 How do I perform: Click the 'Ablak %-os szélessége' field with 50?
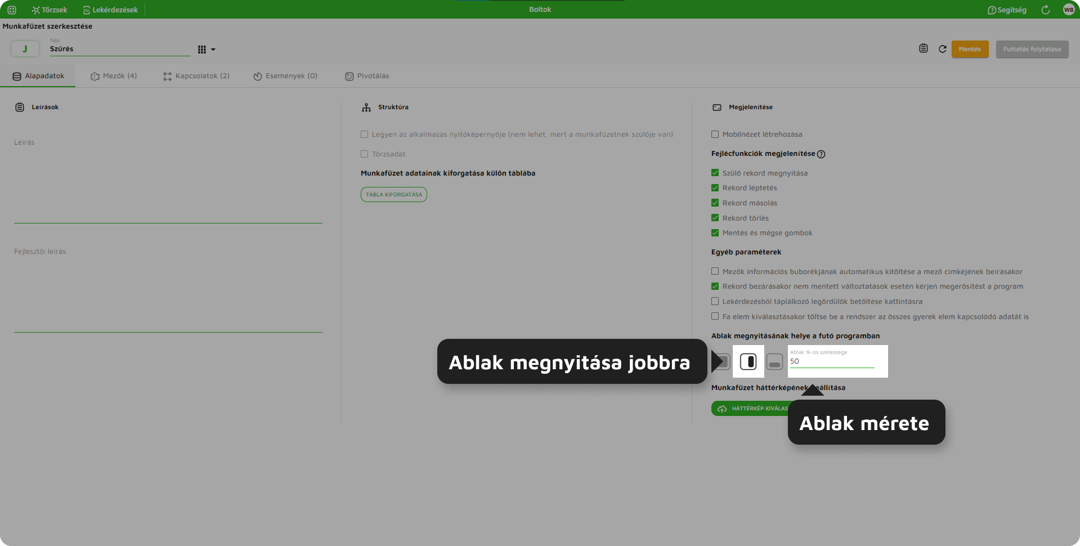click(x=832, y=359)
